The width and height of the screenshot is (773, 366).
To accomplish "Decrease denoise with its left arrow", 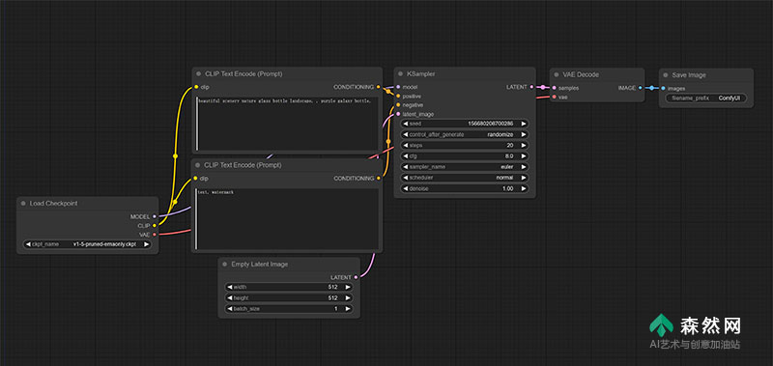I will click(406, 188).
